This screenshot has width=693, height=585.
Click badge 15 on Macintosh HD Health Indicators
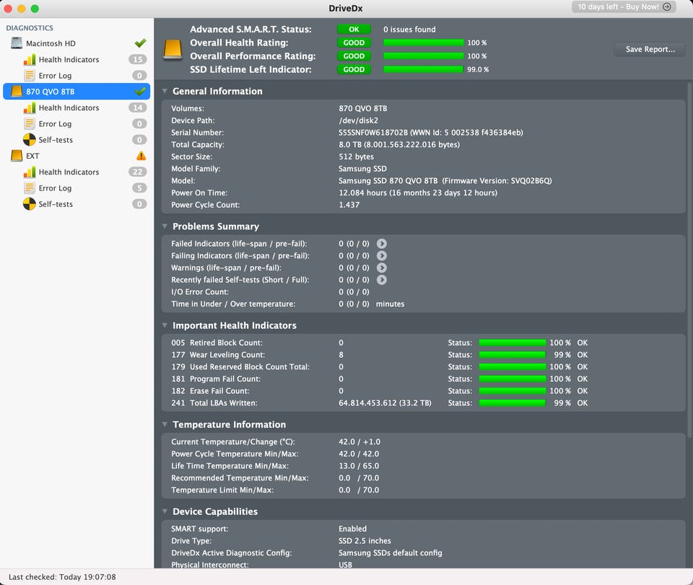[138, 60]
